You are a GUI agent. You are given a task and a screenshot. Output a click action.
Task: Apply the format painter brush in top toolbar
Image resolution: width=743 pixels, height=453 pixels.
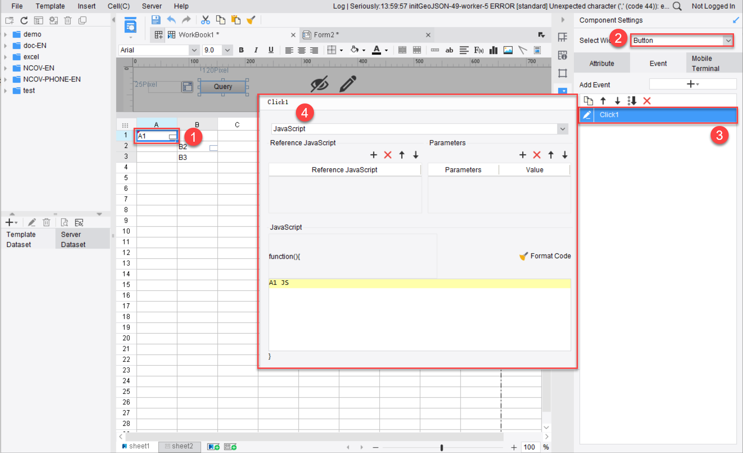251,20
